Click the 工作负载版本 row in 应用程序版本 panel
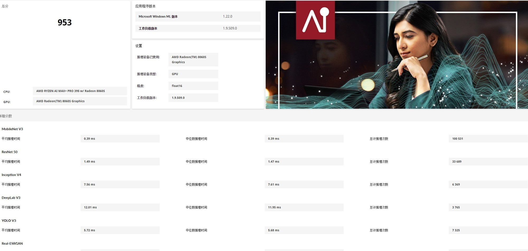This screenshot has width=528, height=251. (x=198, y=28)
